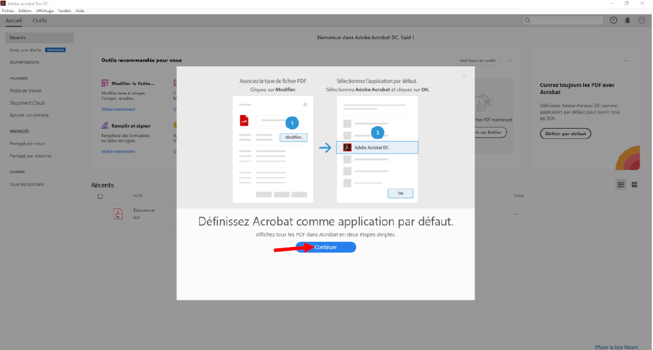The height and width of the screenshot is (350, 653).
Task: Click the blue Continuer button
Action: click(326, 247)
